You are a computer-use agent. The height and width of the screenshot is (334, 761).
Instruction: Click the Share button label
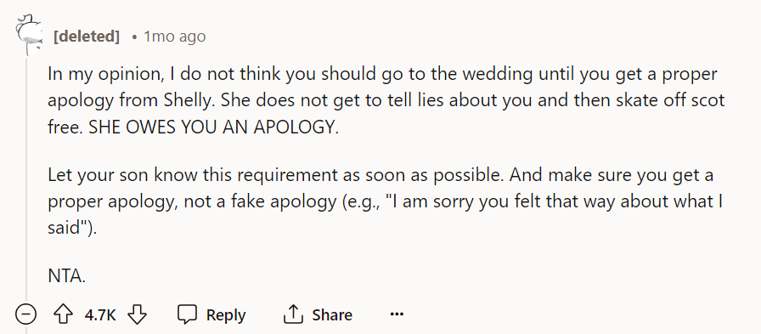coord(332,315)
